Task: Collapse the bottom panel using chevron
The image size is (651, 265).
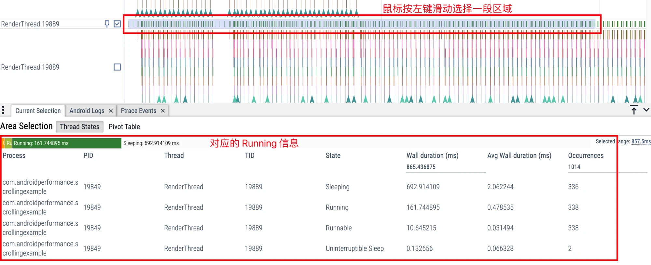Action: (x=646, y=110)
